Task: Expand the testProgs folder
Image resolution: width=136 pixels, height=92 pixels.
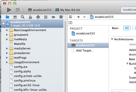Action: click(x=7, y=58)
